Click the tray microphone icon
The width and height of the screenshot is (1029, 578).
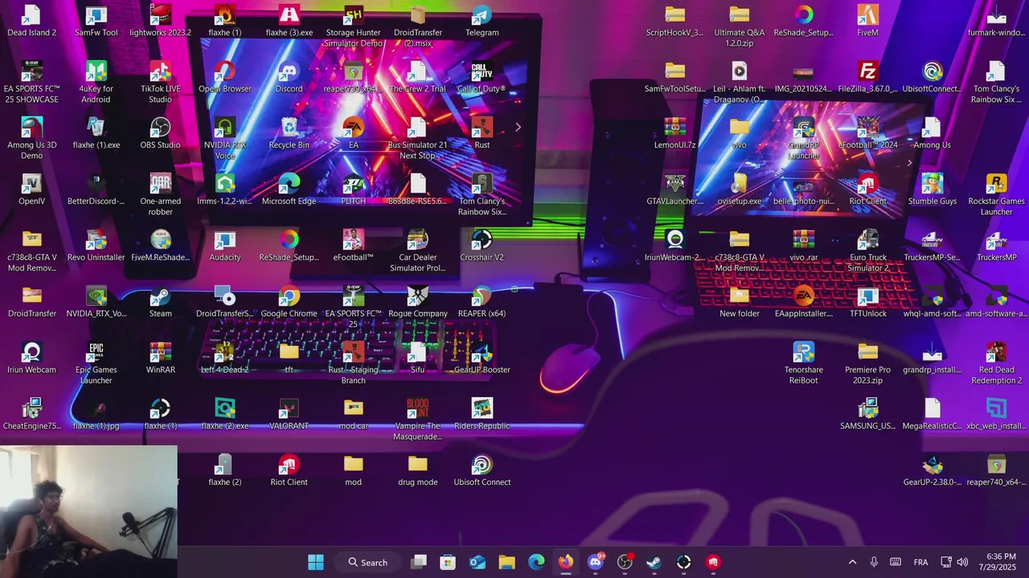click(x=874, y=562)
